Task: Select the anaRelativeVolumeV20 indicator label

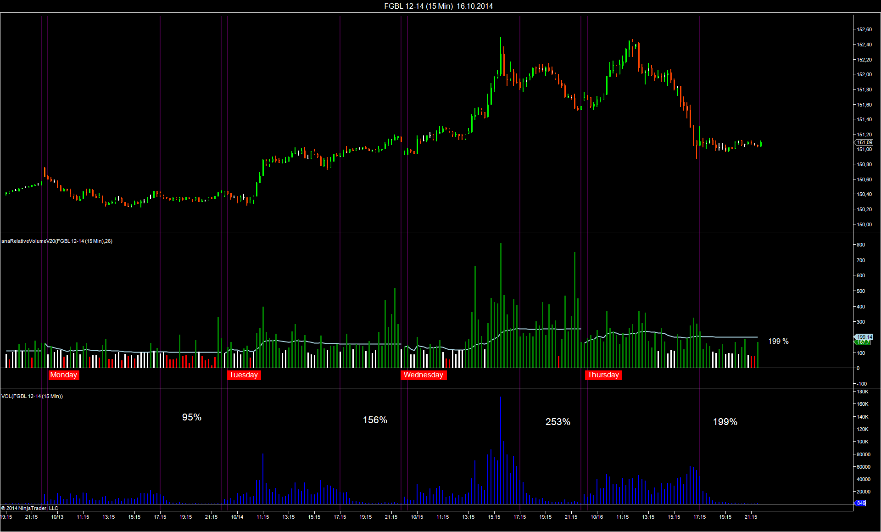Action: tap(57, 241)
